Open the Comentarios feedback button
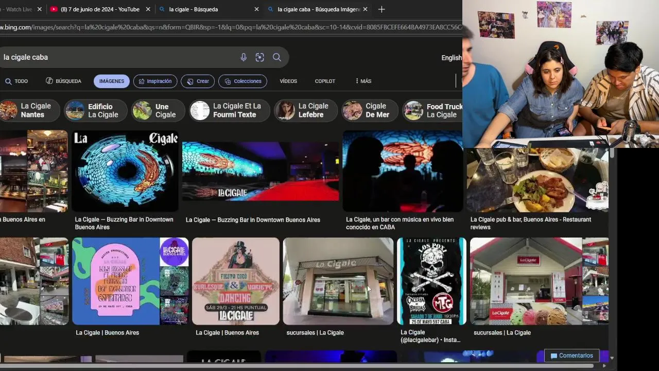Screen dimensions: 659x371 [x=571, y=356]
